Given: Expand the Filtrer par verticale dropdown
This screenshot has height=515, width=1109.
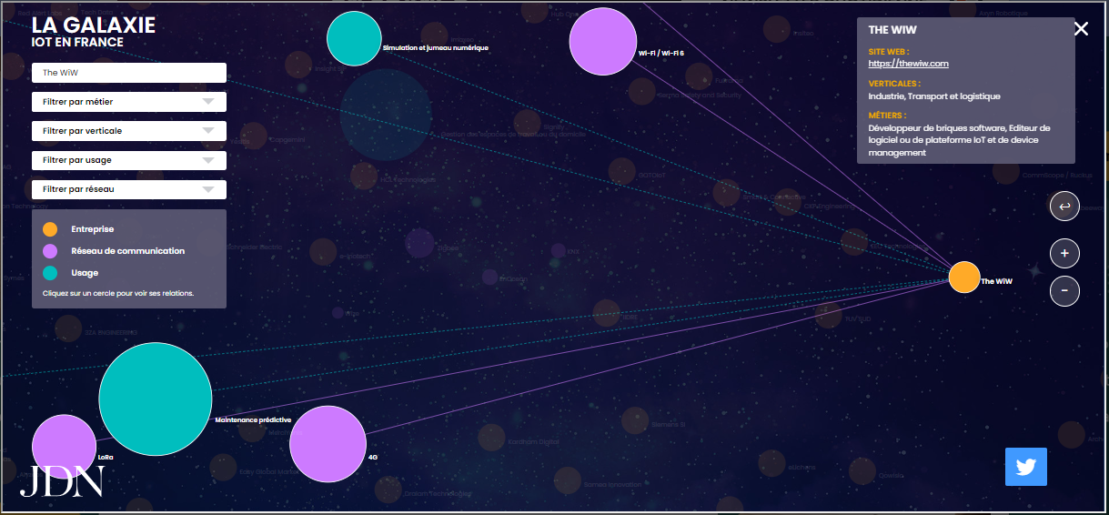Looking at the screenshot, I should point(128,131).
